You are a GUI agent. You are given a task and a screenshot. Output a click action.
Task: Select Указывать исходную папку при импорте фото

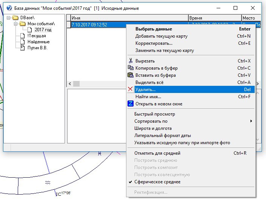(x=191, y=143)
